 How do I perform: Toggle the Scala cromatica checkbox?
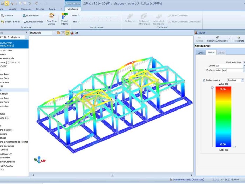coord(204,80)
